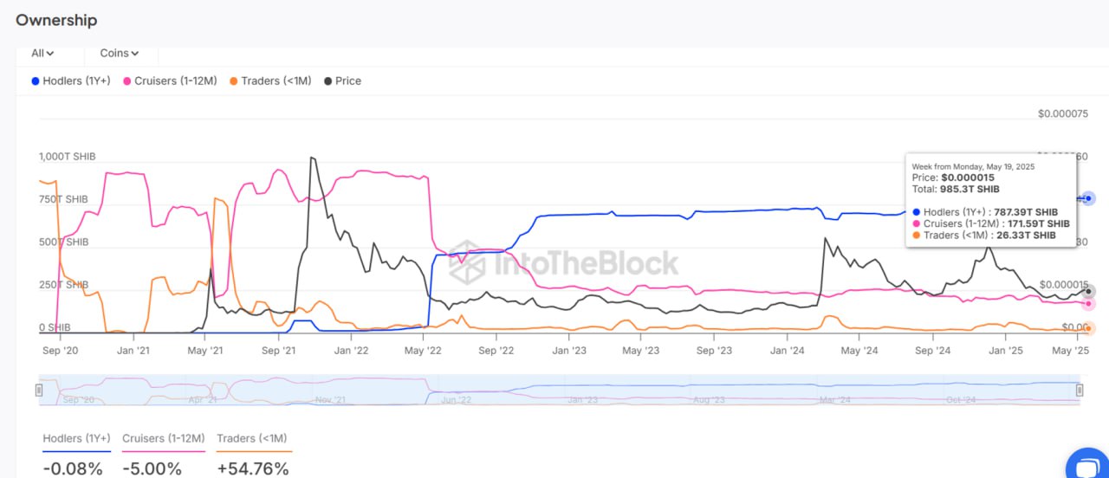
Task: Click the pink Cruisers legend dot
Action: pyautogui.click(x=127, y=81)
